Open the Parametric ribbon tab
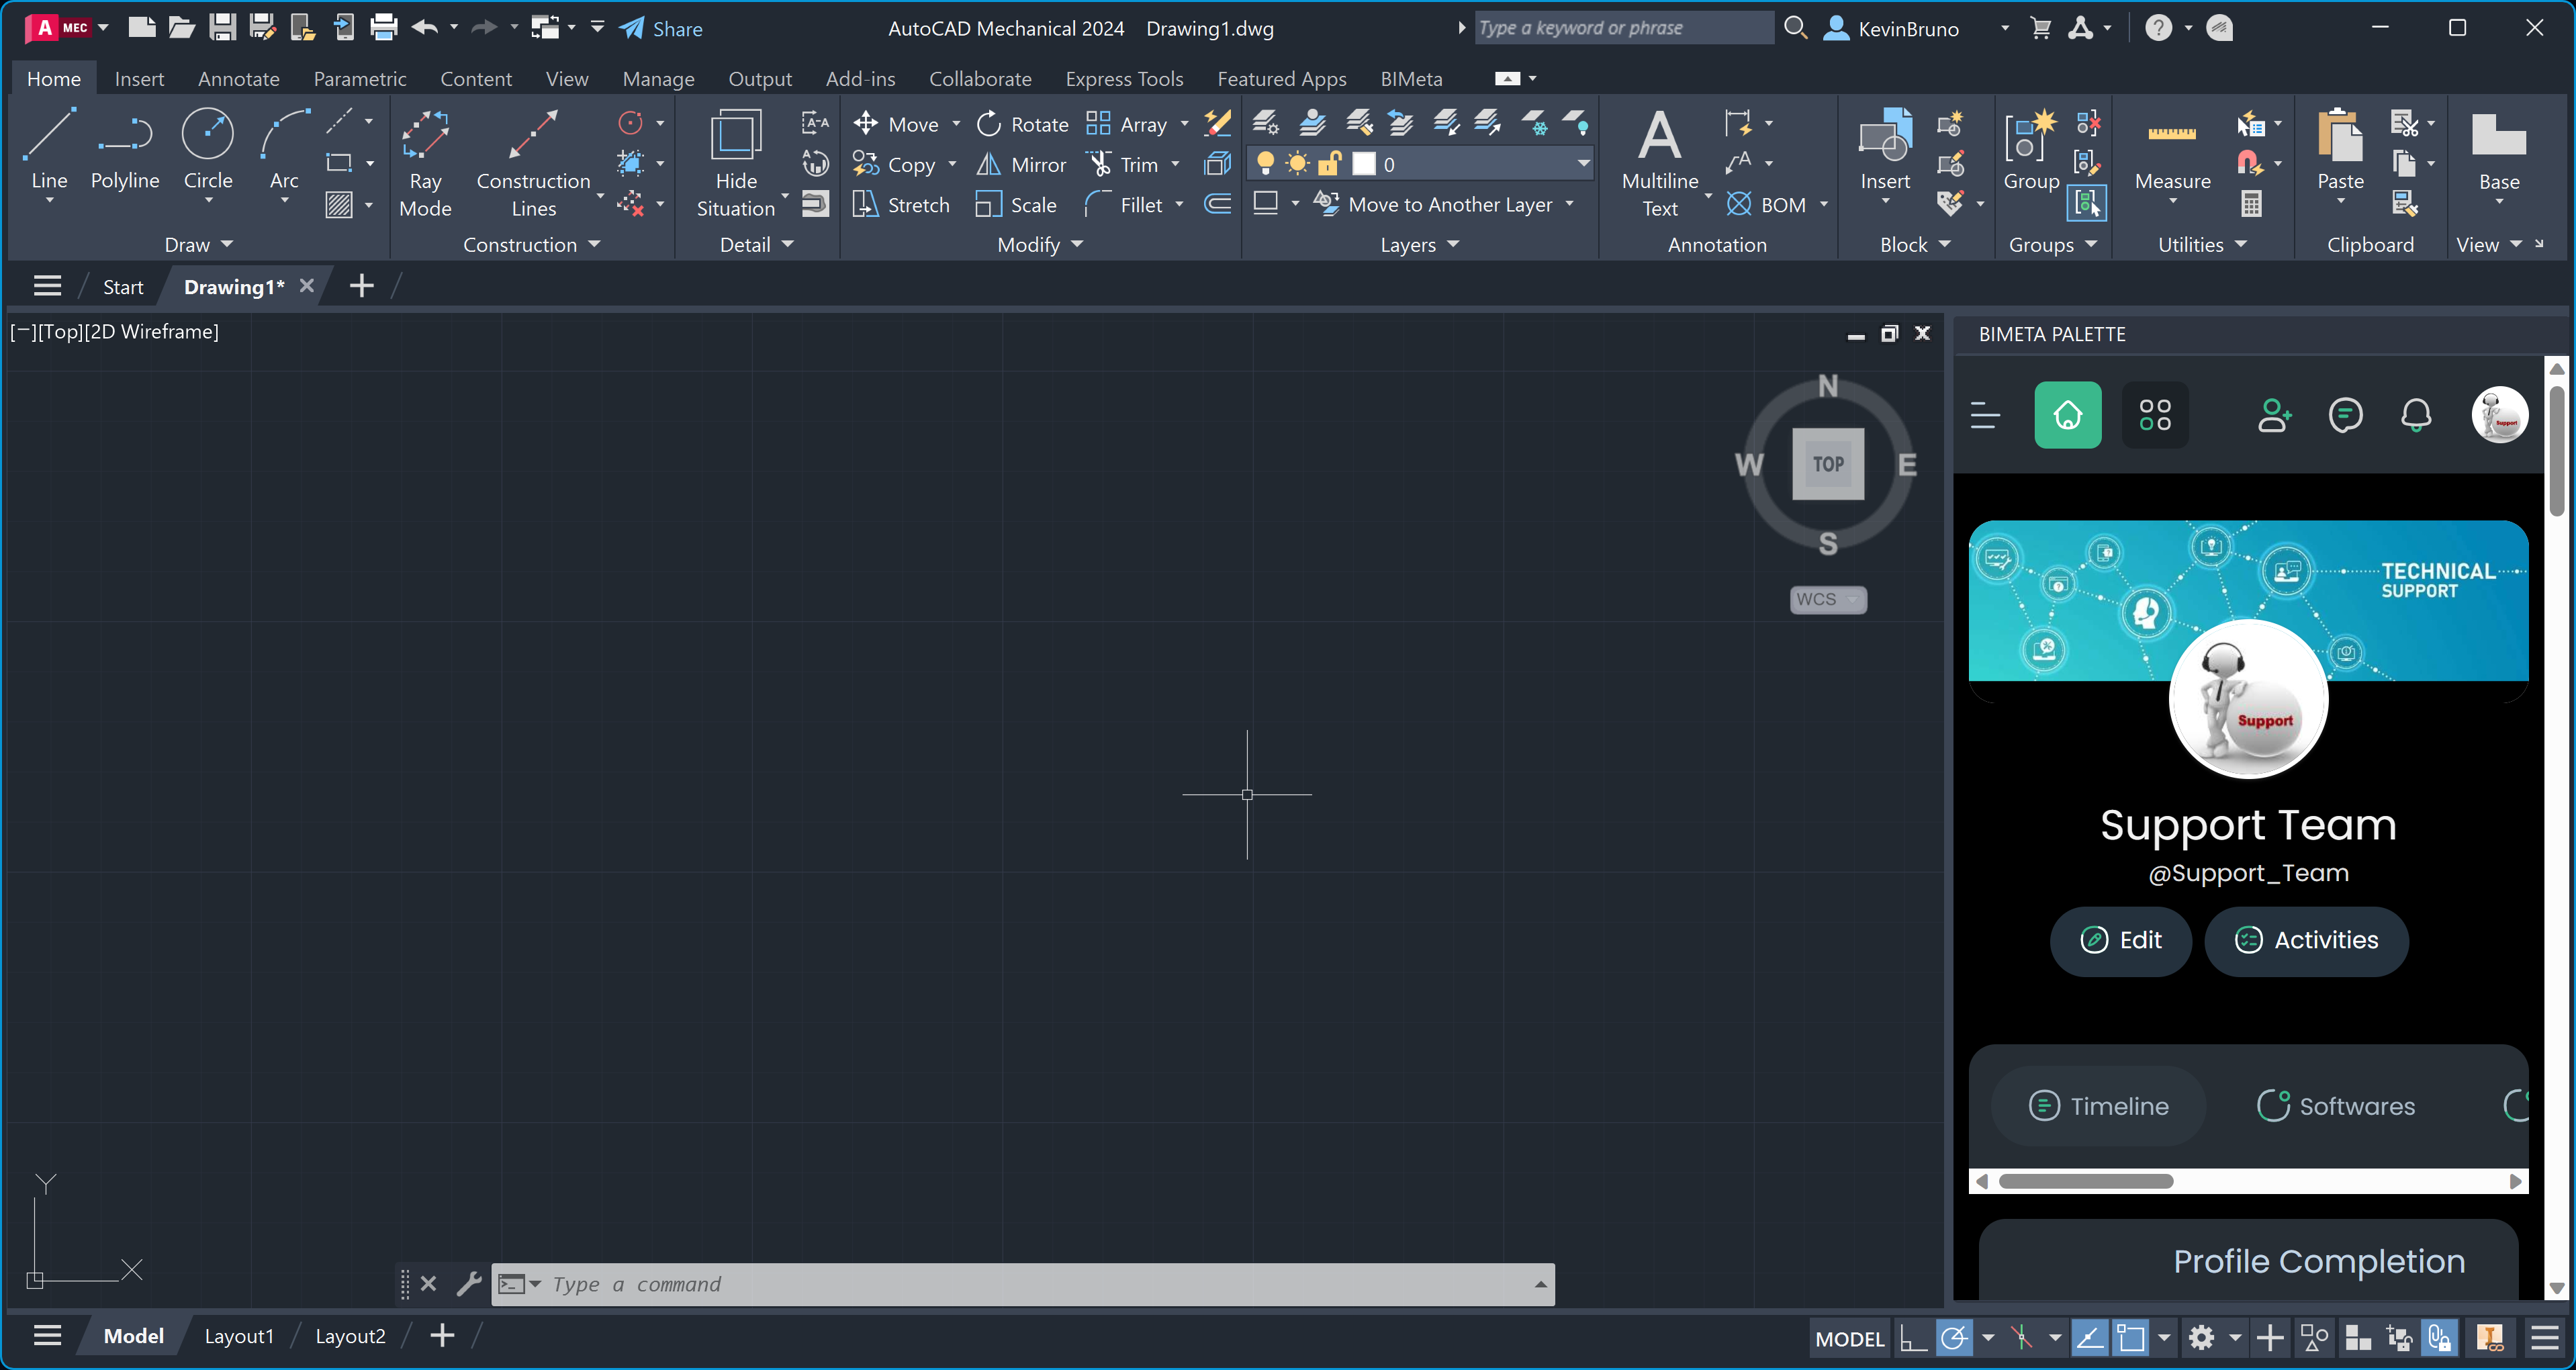2576x1370 pixels. pos(360,78)
